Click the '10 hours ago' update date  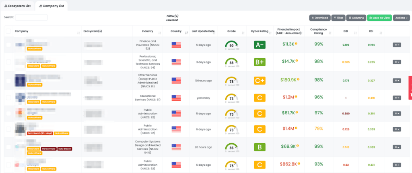[204, 81]
